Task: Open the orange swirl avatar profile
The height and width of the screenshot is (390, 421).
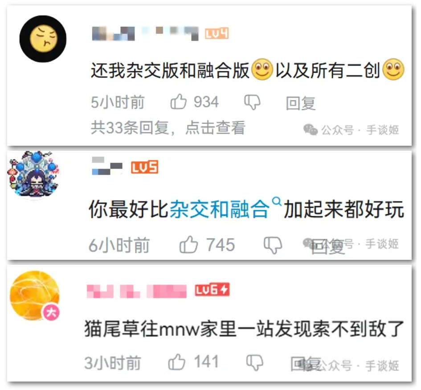Action: pos(35,295)
